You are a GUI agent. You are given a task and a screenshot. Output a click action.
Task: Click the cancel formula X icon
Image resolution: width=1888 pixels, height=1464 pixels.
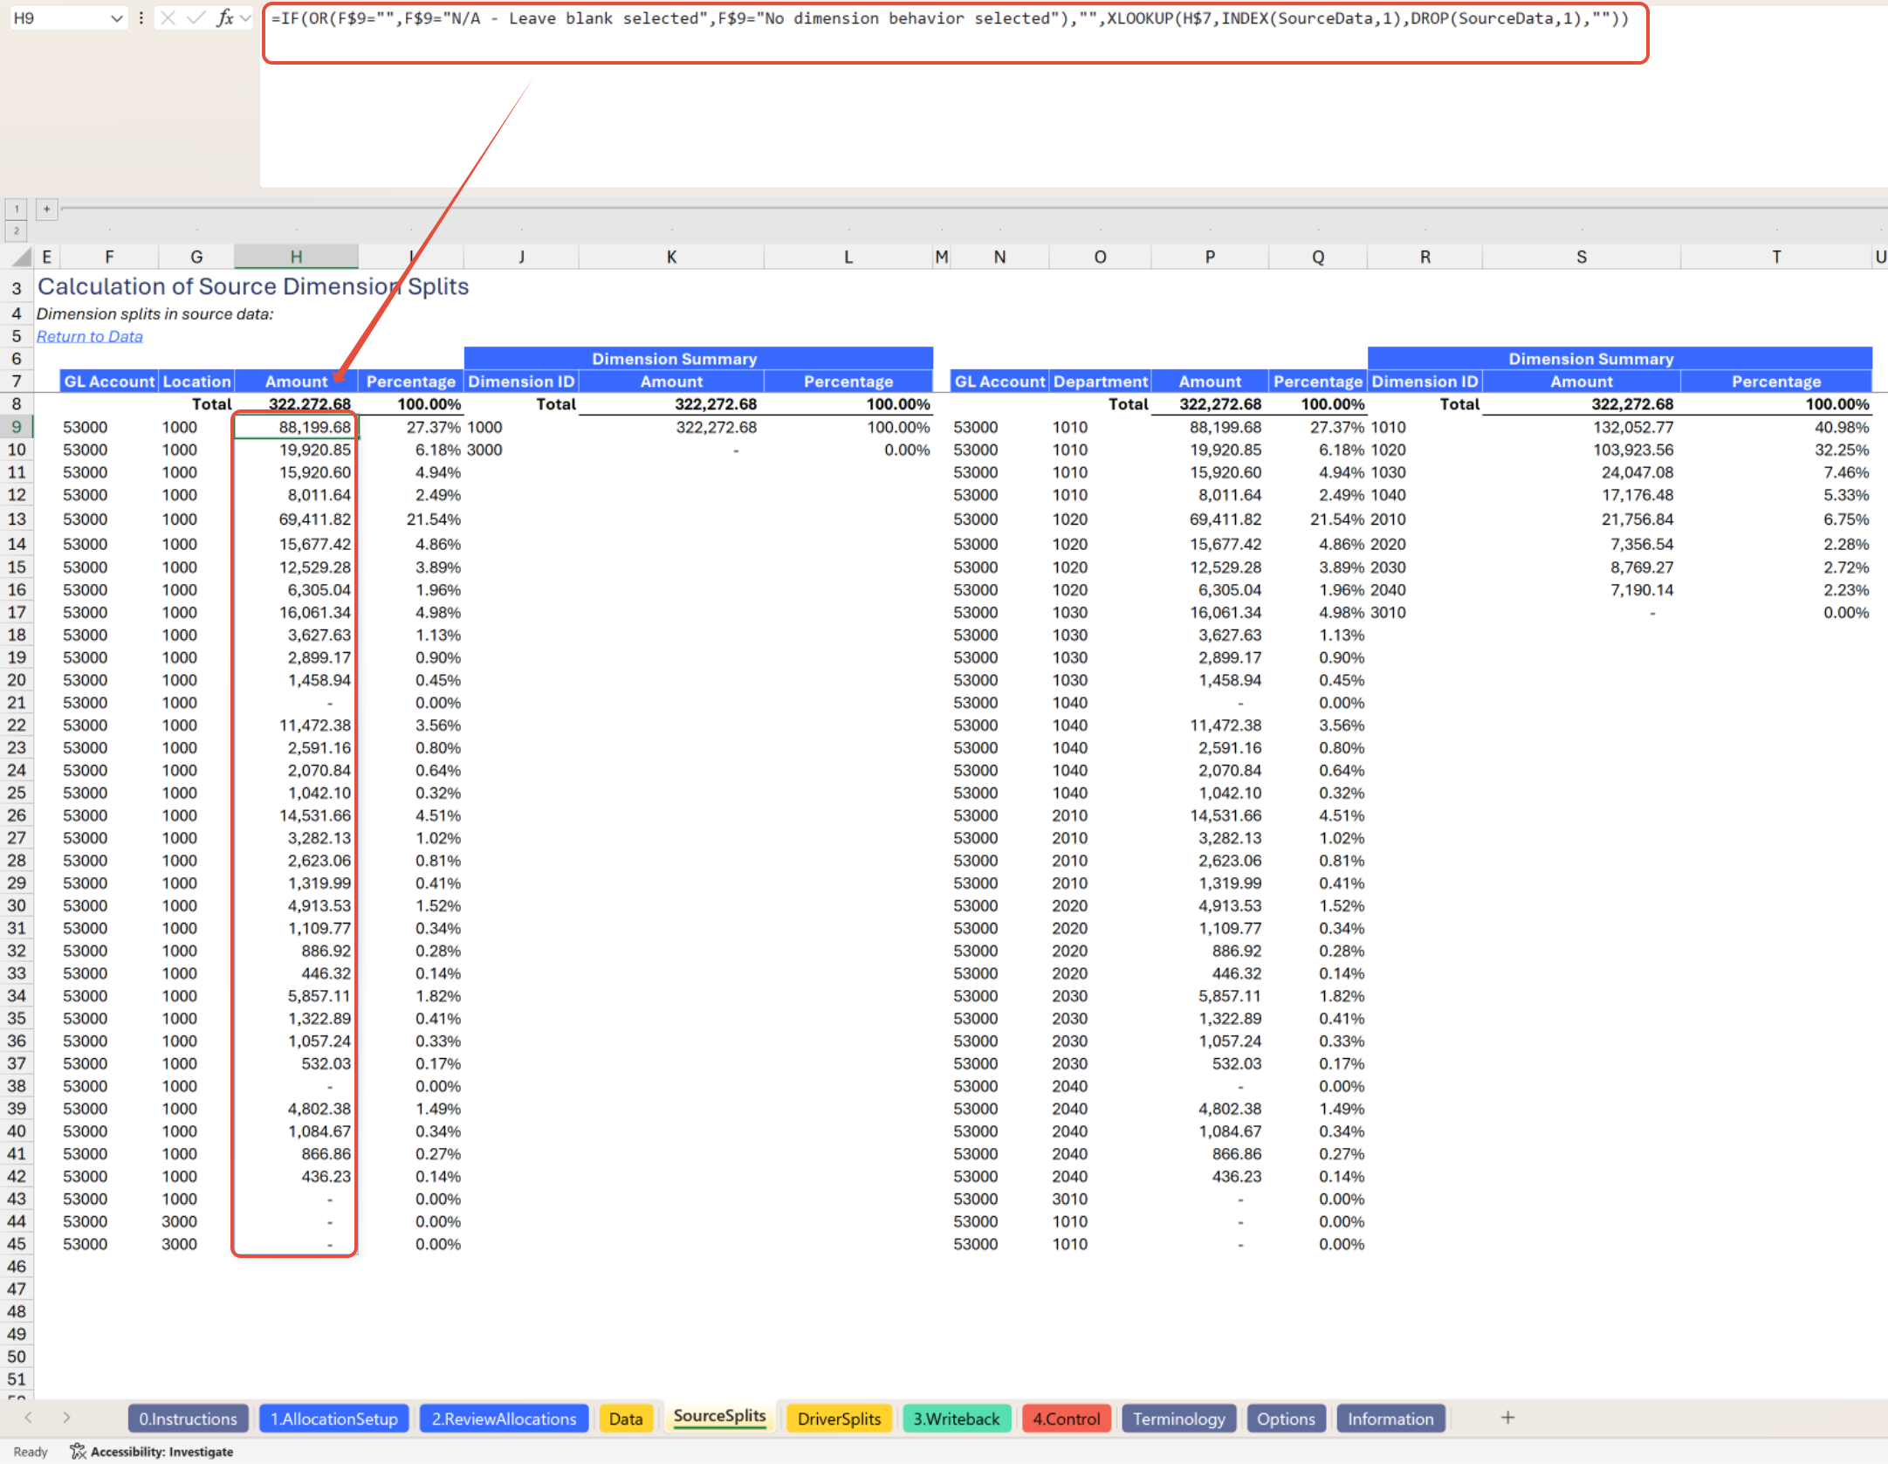click(x=168, y=17)
